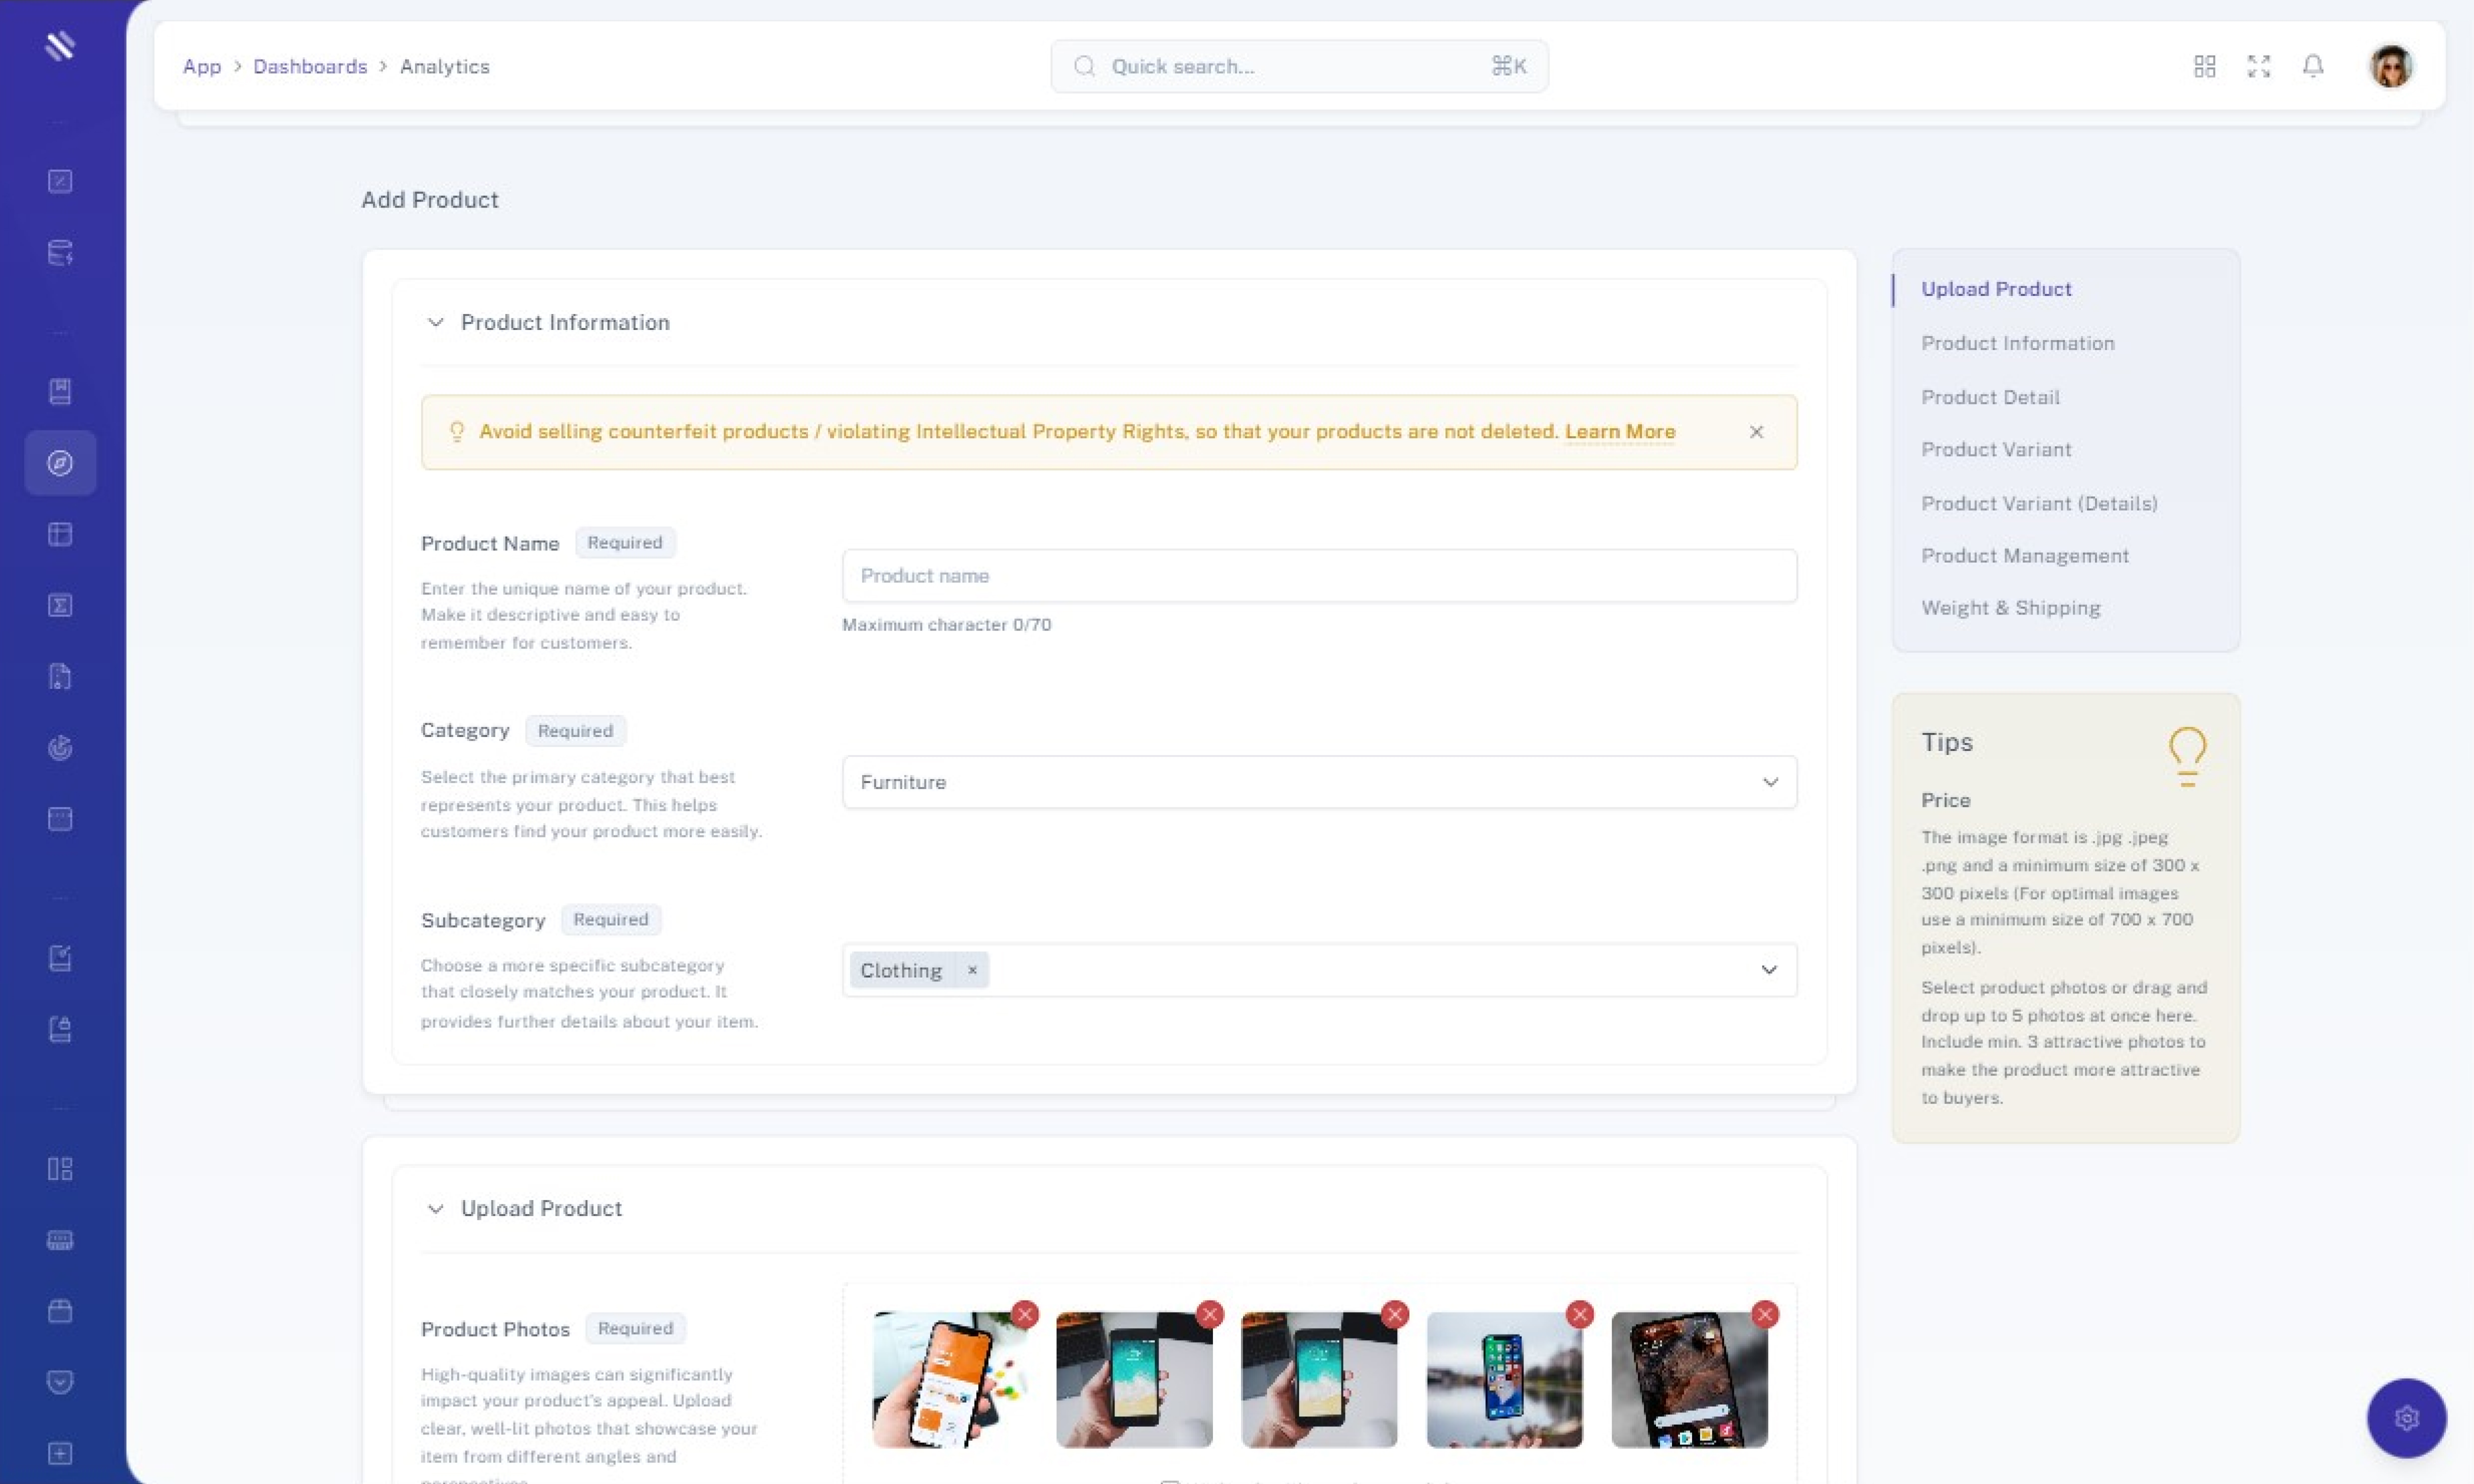
Task: Collapse the Product Information section
Action: click(435, 322)
